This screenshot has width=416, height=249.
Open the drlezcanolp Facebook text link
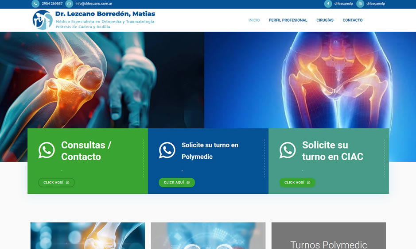(x=344, y=4)
